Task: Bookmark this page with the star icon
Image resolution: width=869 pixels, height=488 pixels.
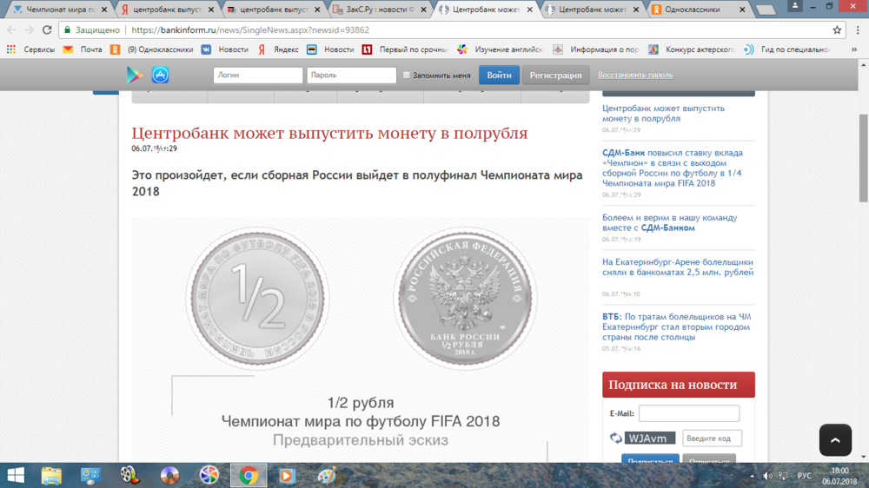Action: point(837,30)
